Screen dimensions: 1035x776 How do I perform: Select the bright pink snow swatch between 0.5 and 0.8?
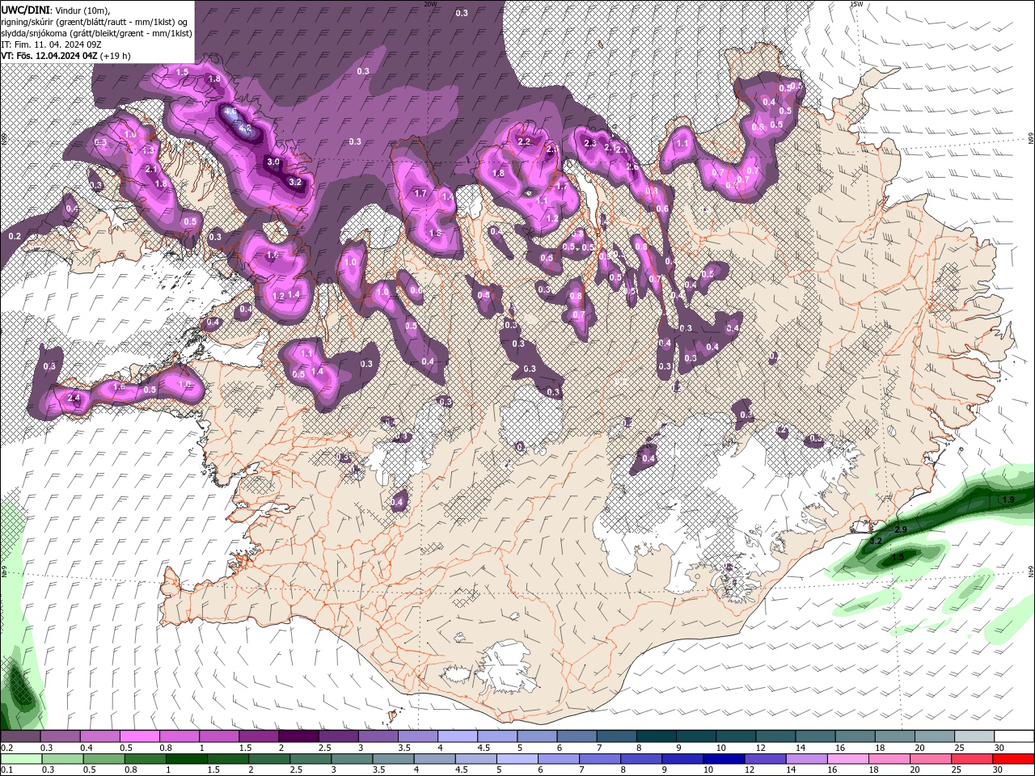140,736
